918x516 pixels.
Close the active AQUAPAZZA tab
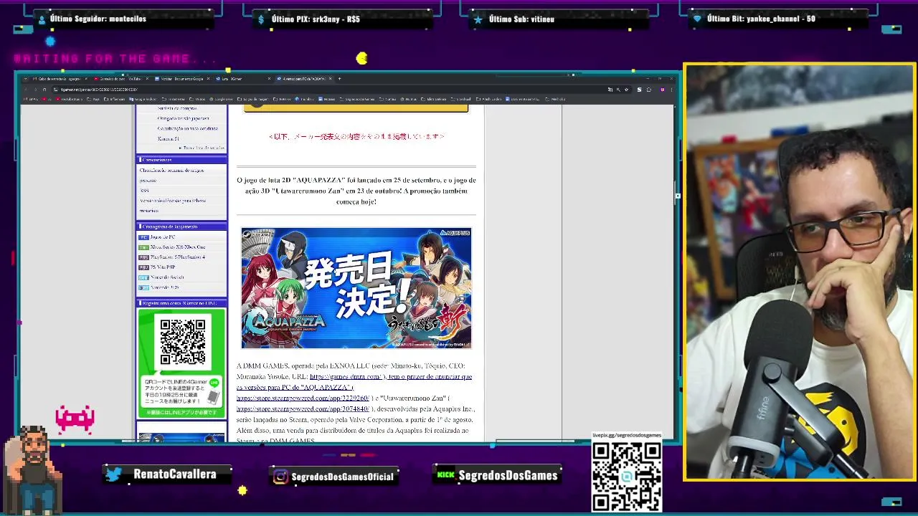(x=329, y=79)
